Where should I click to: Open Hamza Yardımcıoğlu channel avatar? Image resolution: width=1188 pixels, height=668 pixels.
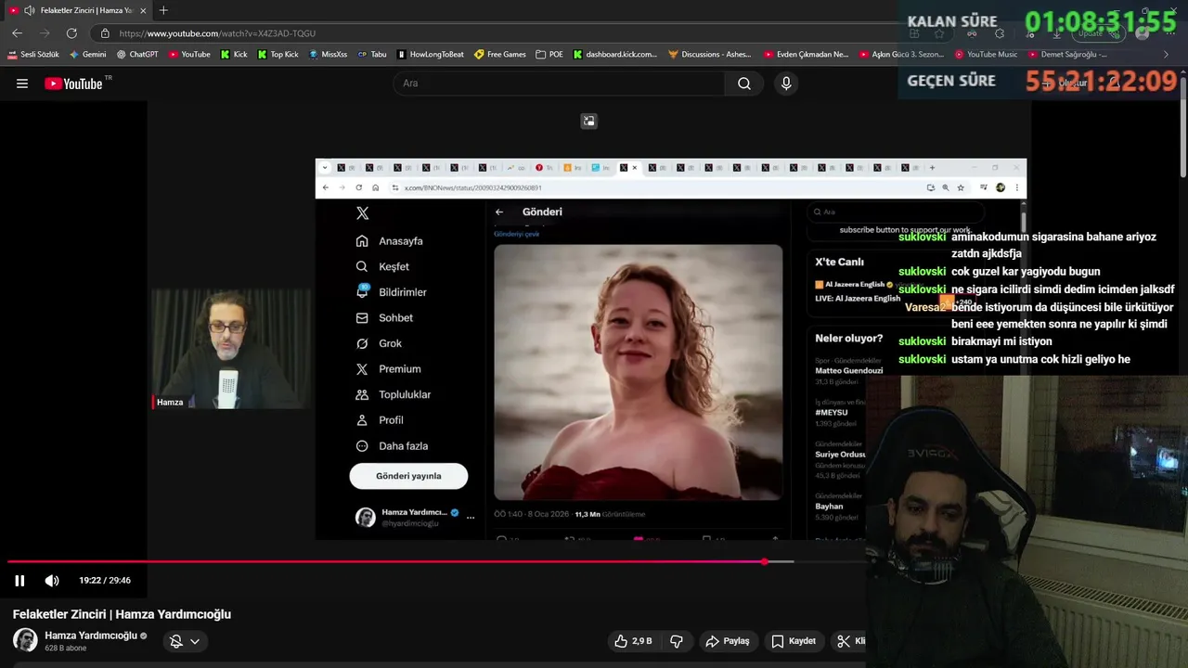click(x=25, y=640)
